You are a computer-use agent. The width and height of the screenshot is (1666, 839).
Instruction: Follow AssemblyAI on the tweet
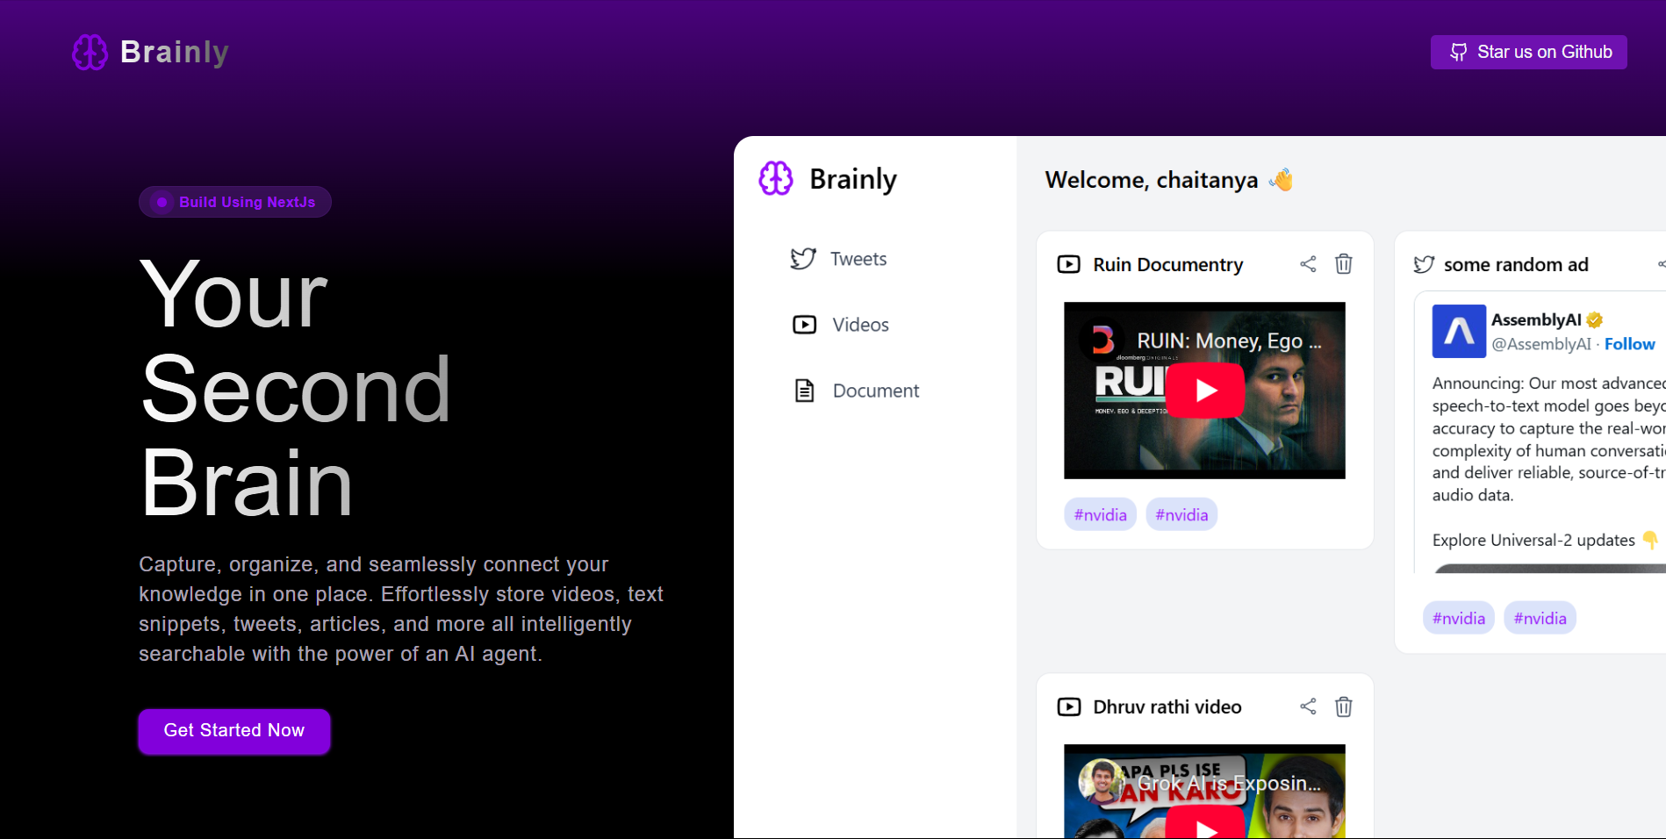point(1630,344)
